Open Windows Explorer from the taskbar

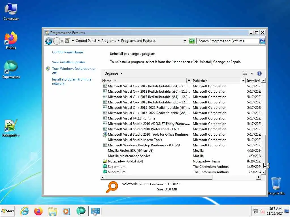tap(52, 211)
